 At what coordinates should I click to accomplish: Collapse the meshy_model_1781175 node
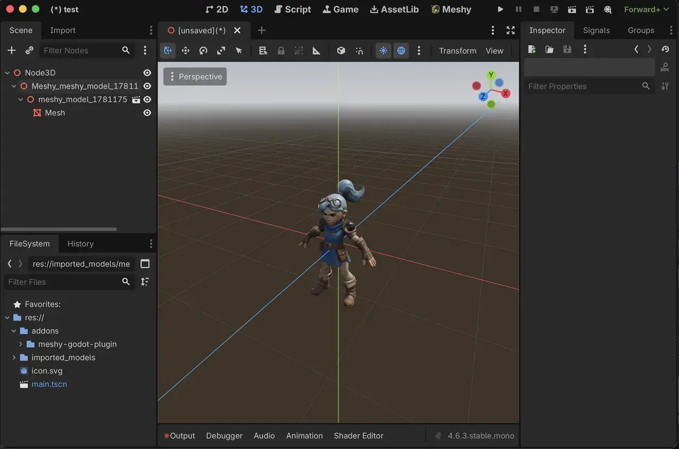[21, 99]
